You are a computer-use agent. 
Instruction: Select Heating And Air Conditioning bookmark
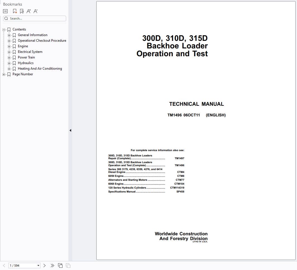(40, 69)
